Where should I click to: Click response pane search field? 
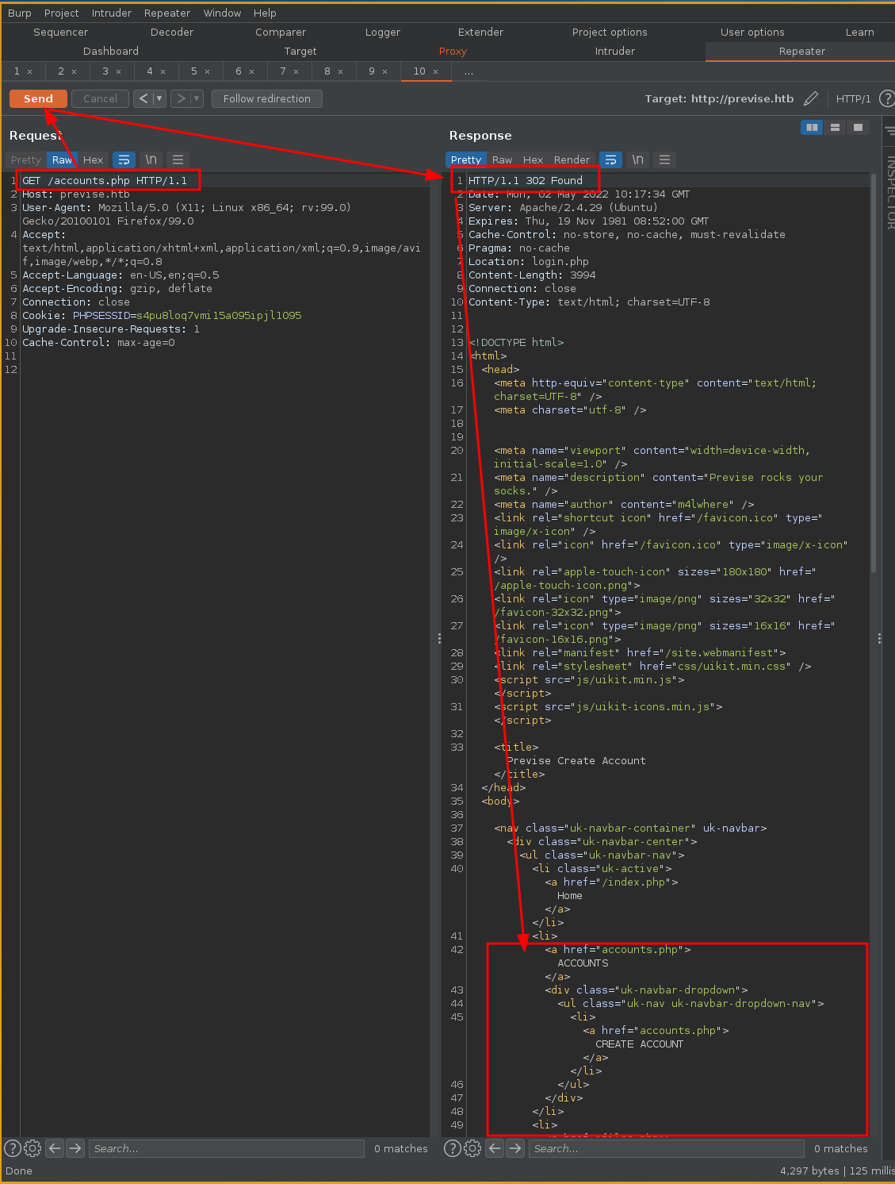(666, 1148)
